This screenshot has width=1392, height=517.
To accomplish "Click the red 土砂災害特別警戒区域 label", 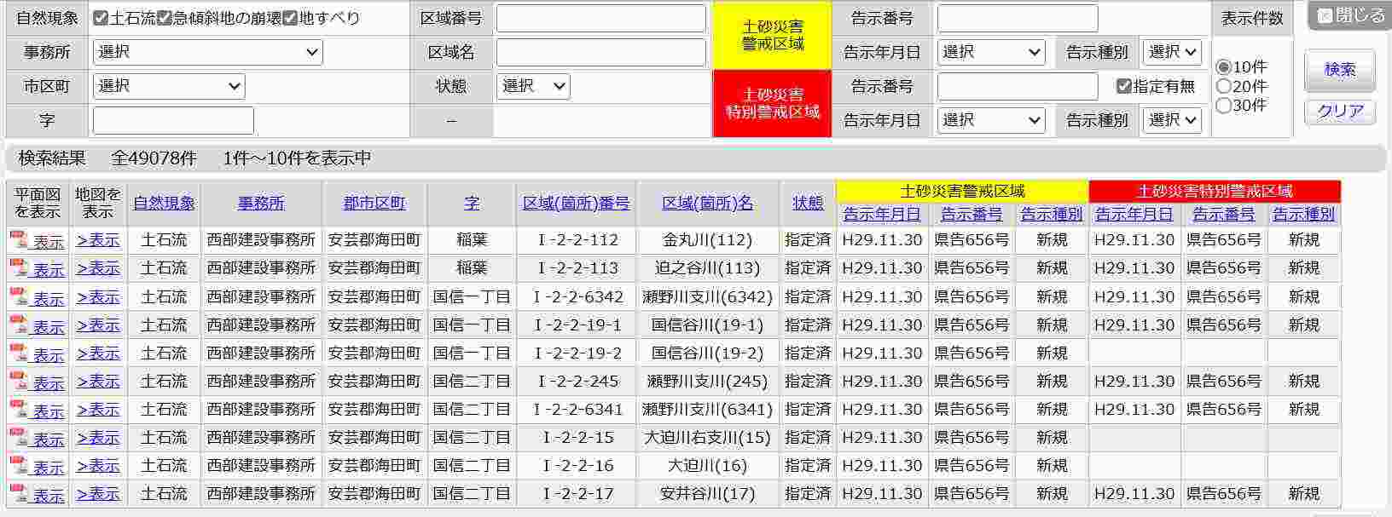I will point(773,103).
